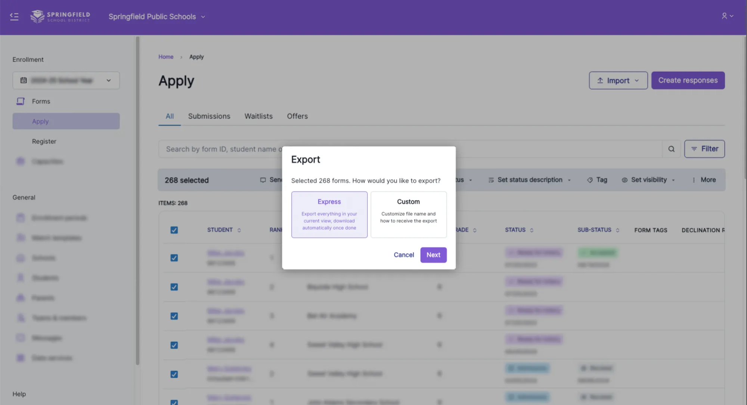Cancel the Export dialog
Image resolution: width=747 pixels, height=405 pixels.
coord(404,255)
